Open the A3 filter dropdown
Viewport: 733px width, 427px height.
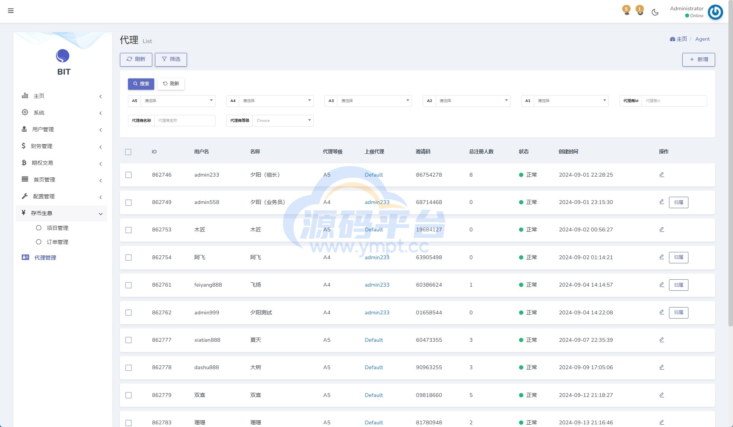(x=374, y=101)
